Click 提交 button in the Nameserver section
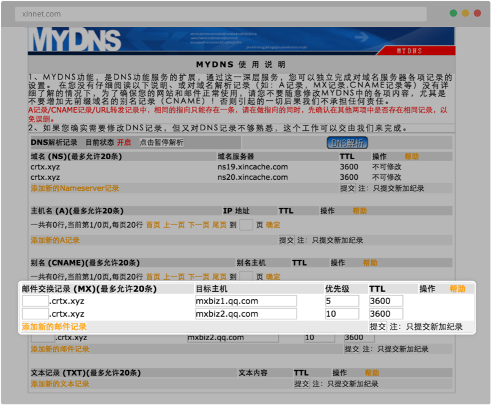This screenshot has width=491, height=405. pyautogui.click(x=347, y=188)
